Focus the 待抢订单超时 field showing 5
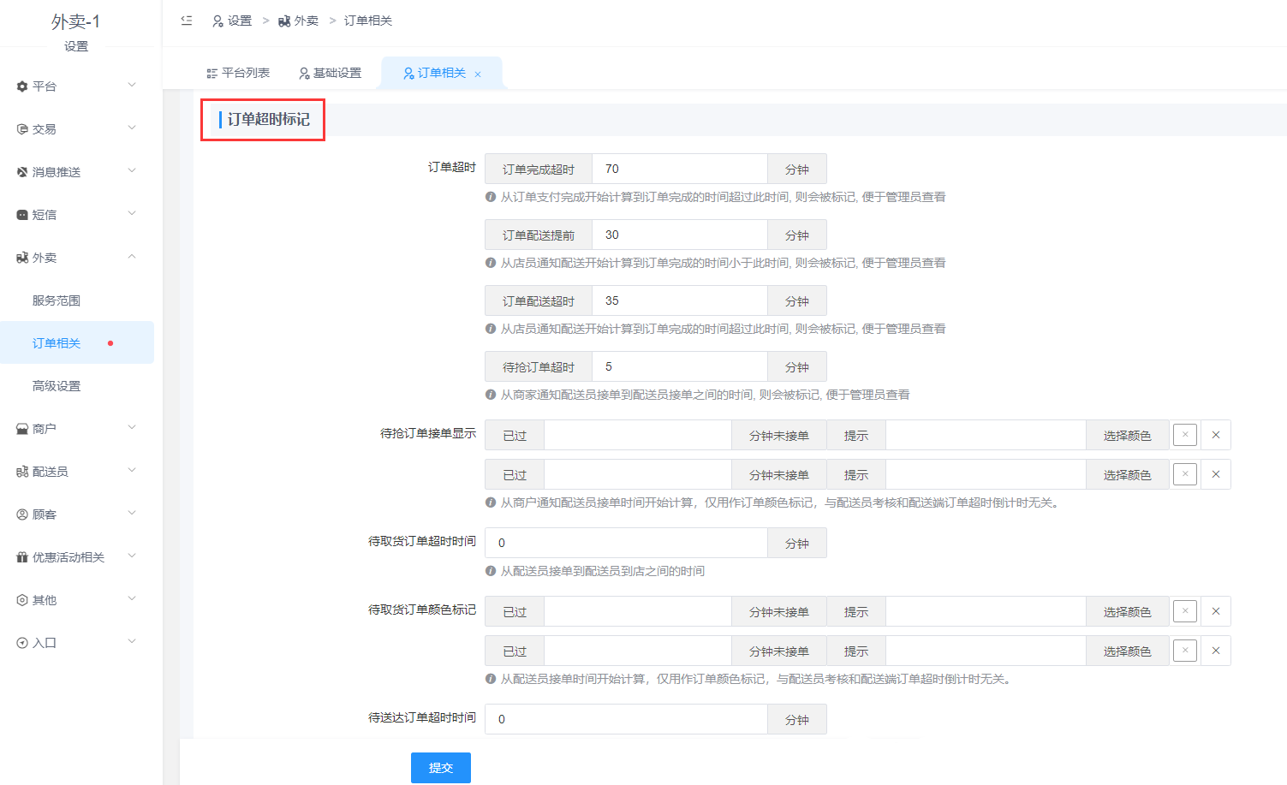Image resolution: width=1287 pixels, height=785 pixels. (x=680, y=367)
